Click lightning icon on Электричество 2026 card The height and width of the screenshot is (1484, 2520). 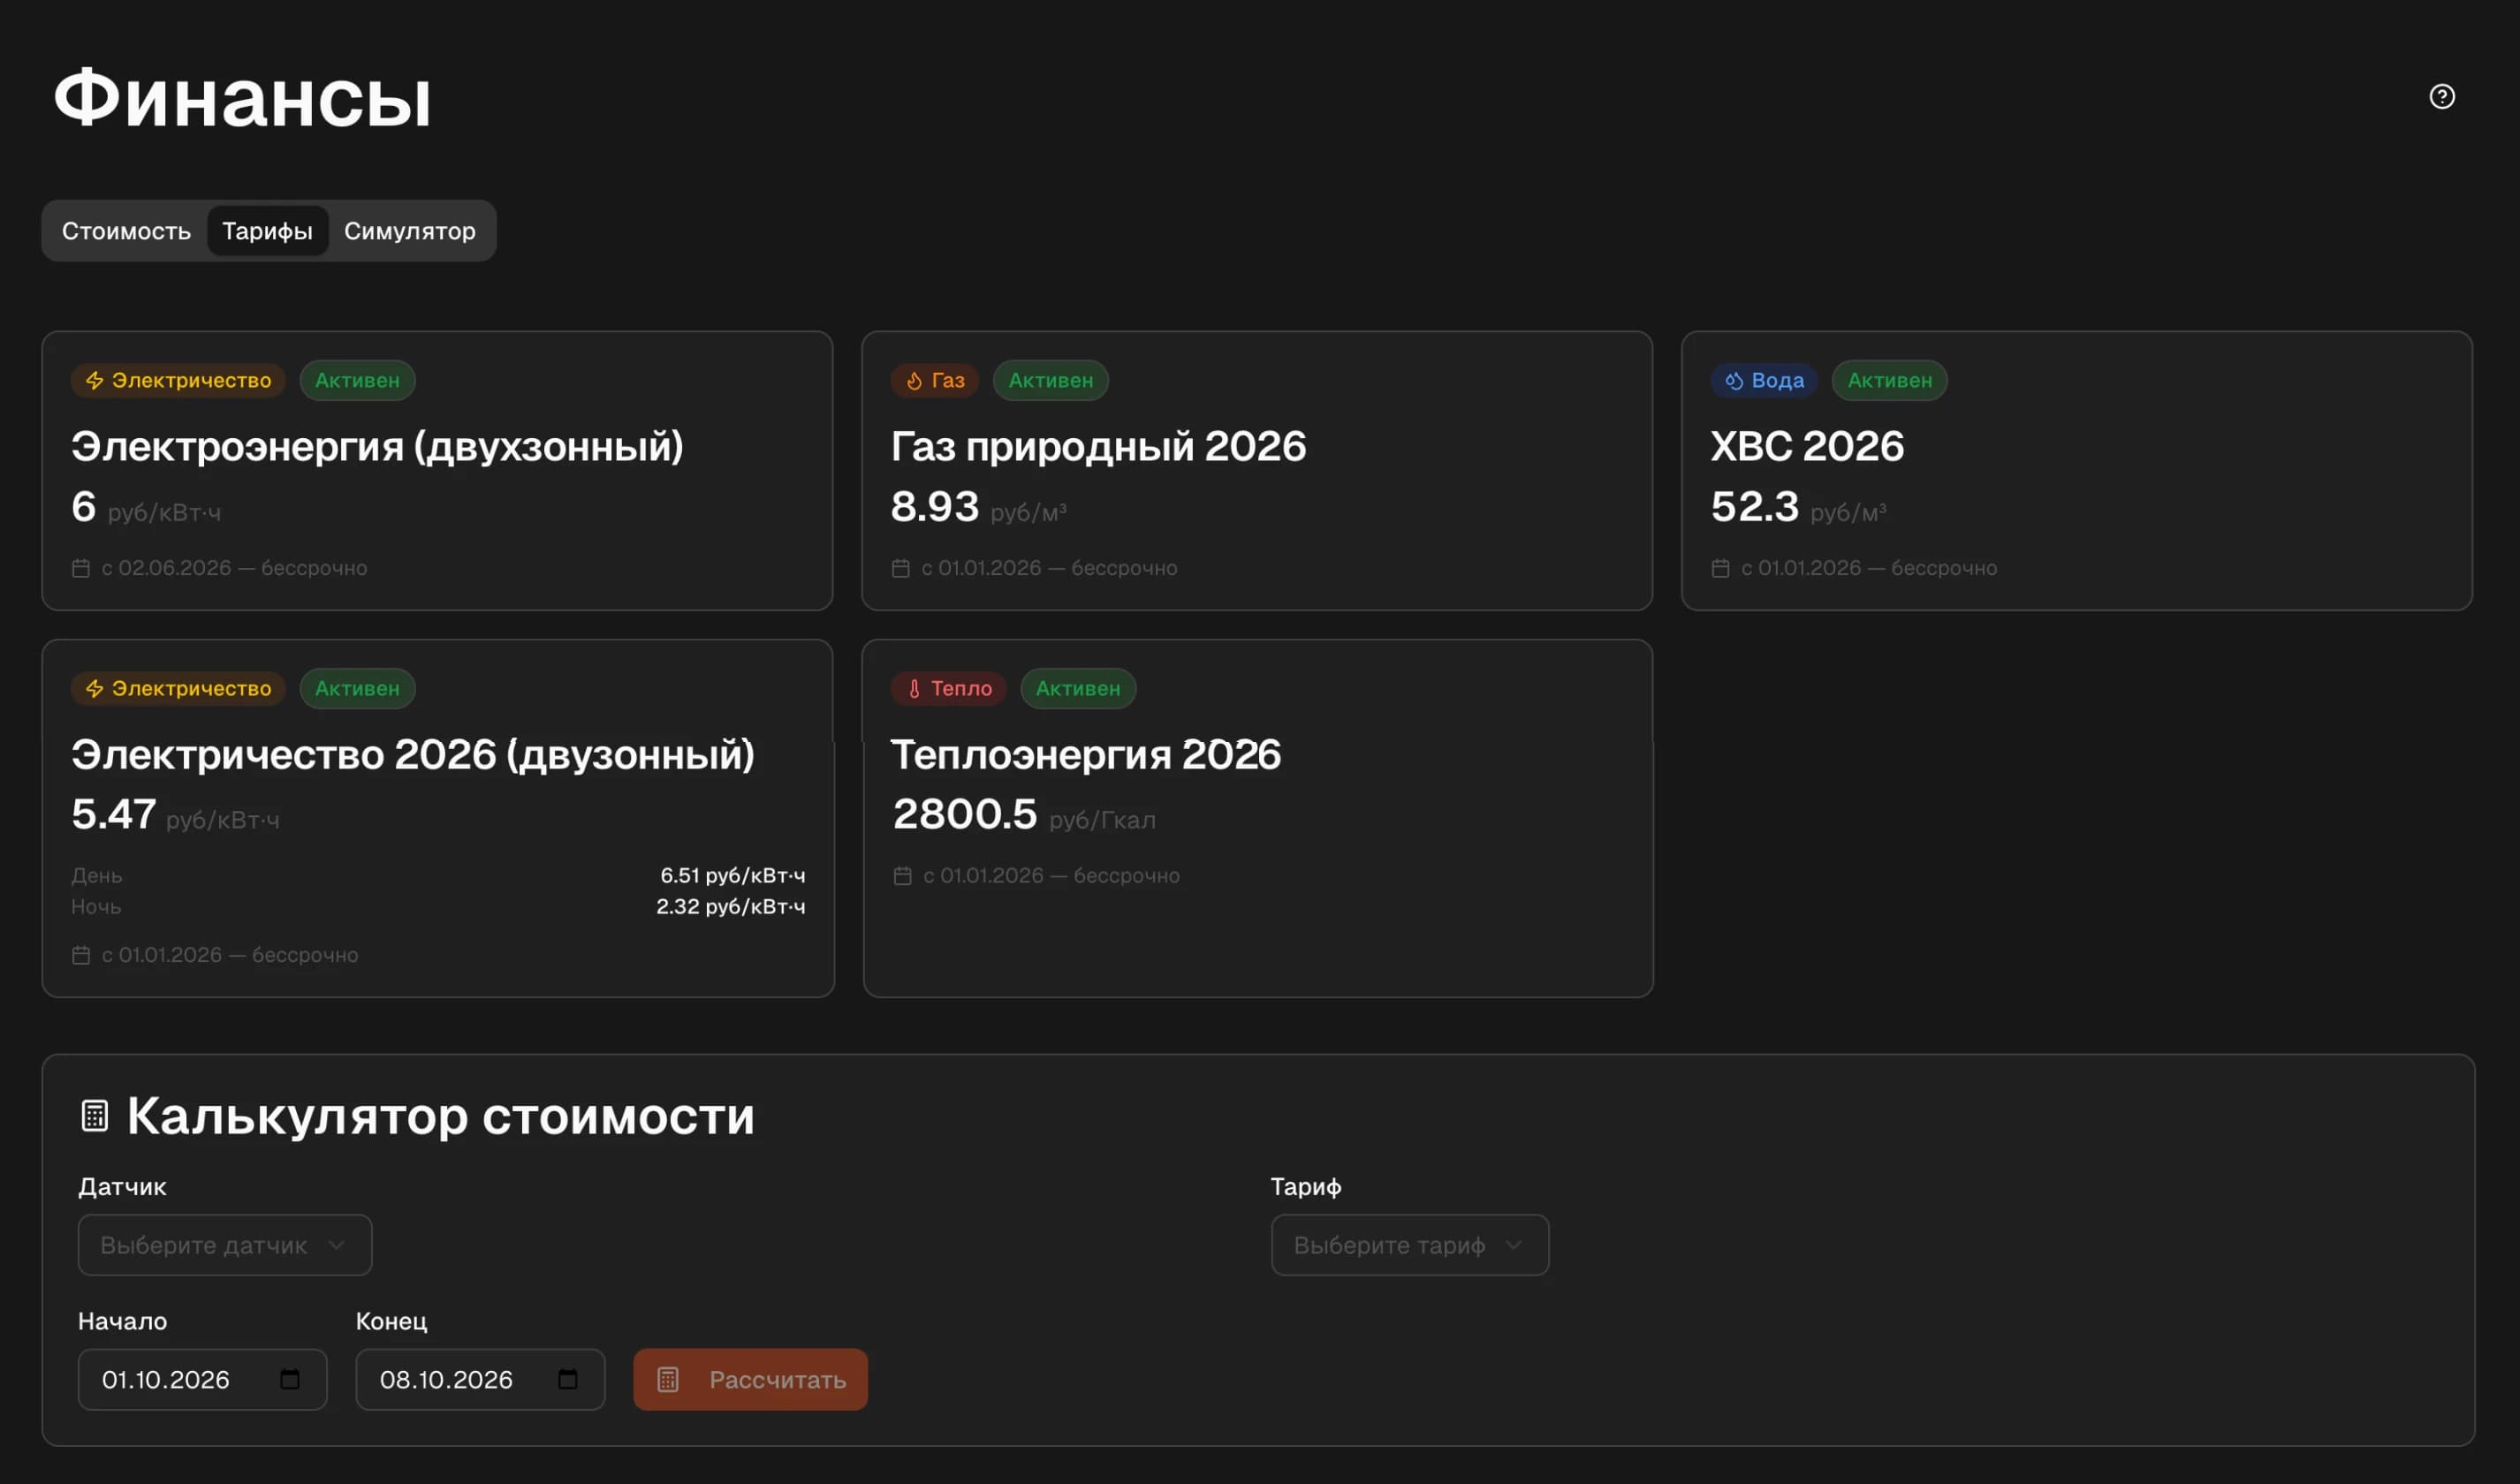click(95, 688)
